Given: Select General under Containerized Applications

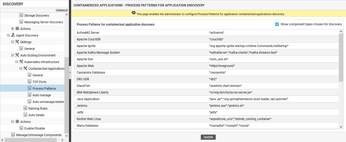Looking at the screenshot, I should pyautogui.click(x=38, y=75).
